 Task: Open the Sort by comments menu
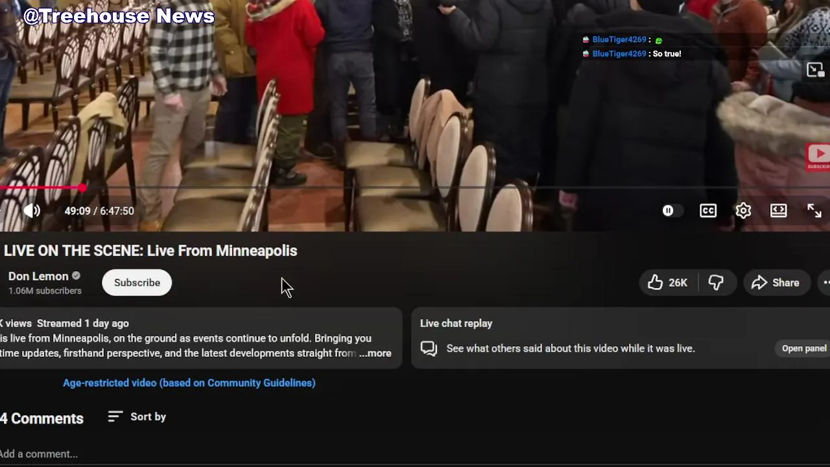[x=137, y=417]
